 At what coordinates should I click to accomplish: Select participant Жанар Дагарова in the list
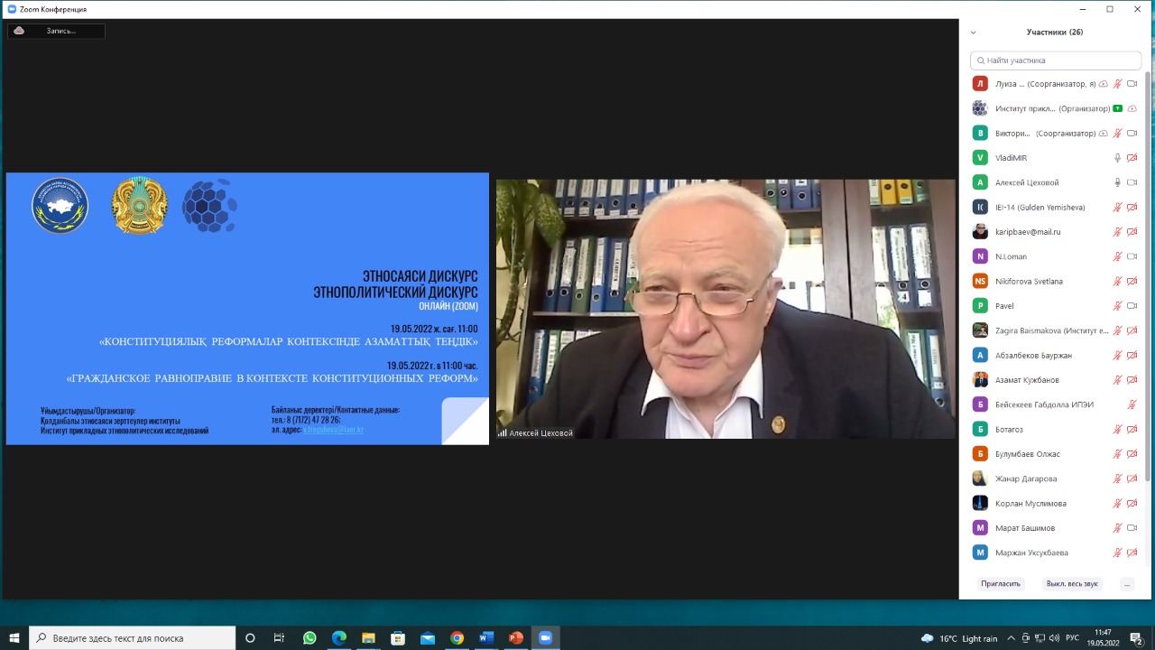pyautogui.click(x=1026, y=478)
